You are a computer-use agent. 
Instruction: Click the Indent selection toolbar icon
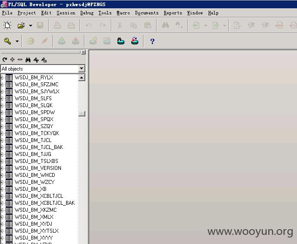(x=251, y=25)
